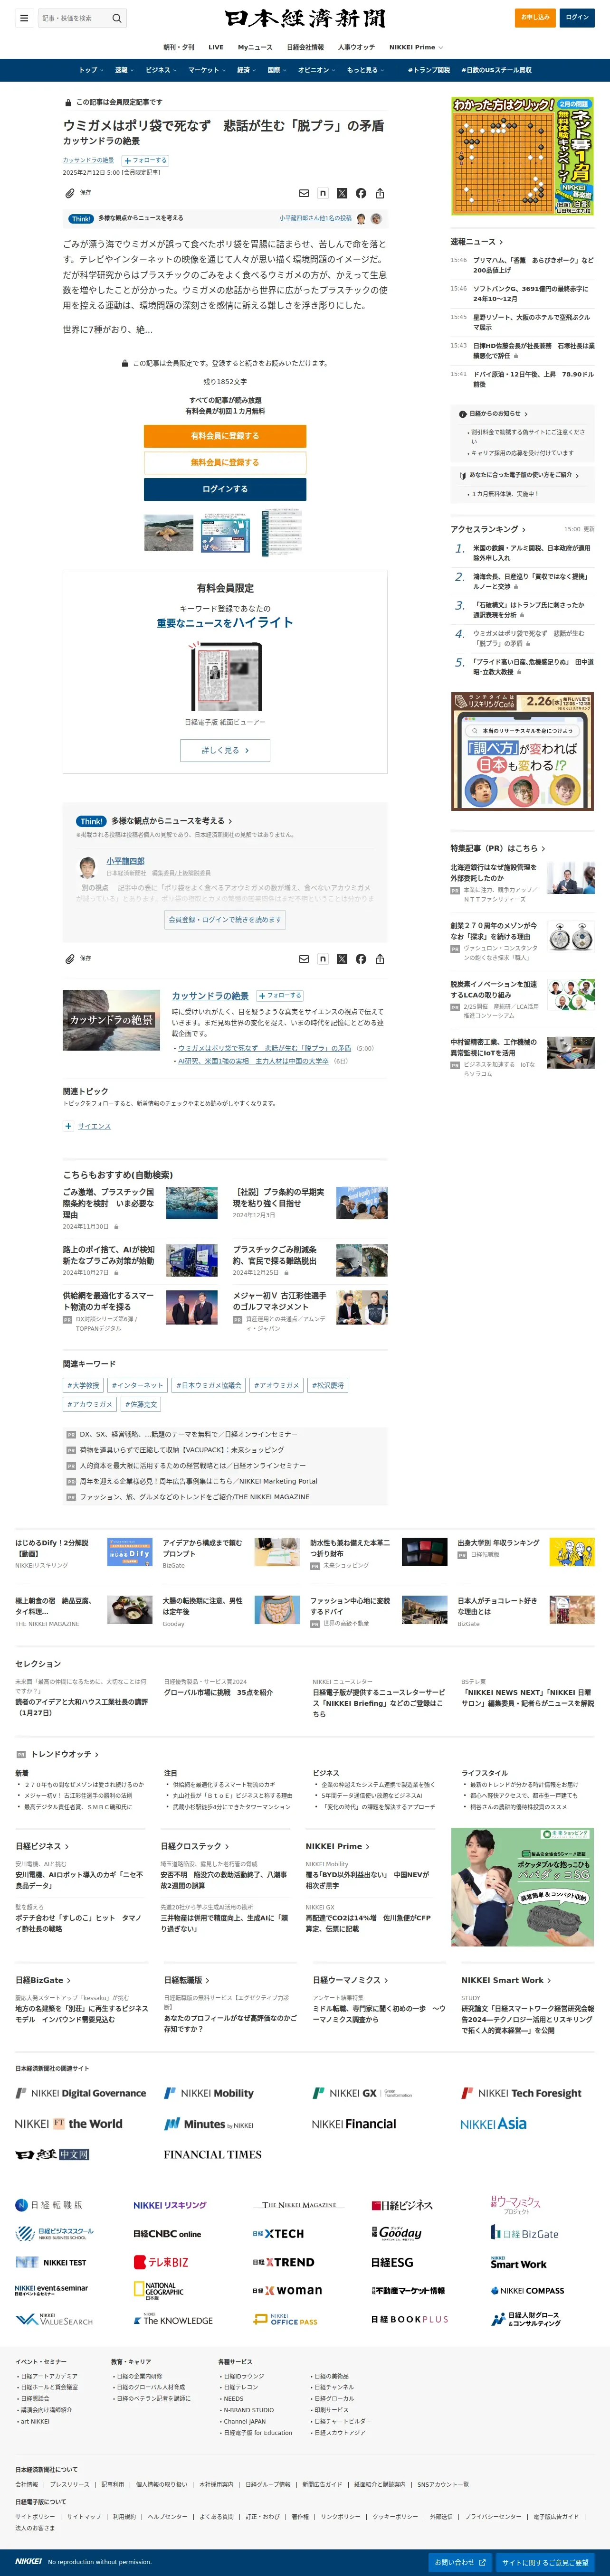
Task: Open 朝刊・夕刊 in the top menu
Action: click(179, 47)
